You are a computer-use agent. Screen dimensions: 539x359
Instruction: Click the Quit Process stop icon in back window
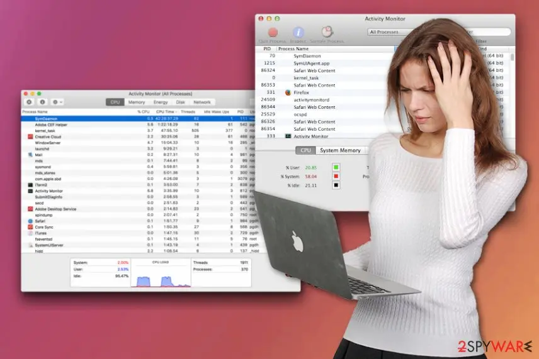(273, 32)
